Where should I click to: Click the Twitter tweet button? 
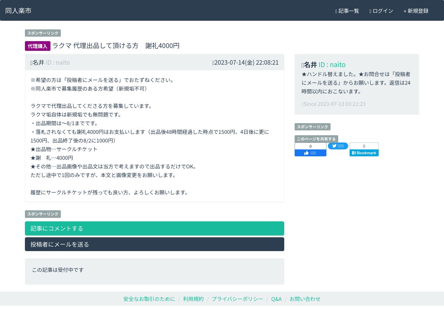coord(338,146)
